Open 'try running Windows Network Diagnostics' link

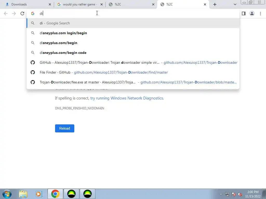[x=127, y=98]
